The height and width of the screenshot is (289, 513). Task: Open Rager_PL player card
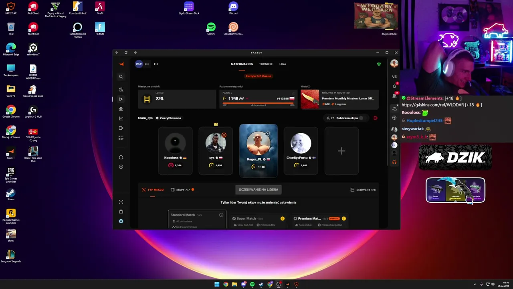(x=259, y=151)
